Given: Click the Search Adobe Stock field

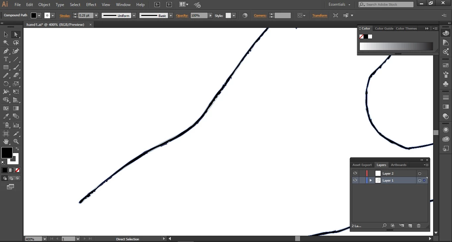Looking at the screenshot, I should click(x=386, y=5).
